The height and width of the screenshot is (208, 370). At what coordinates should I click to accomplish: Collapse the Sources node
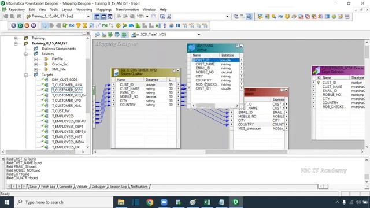pyautogui.click(x=26, y=54)
